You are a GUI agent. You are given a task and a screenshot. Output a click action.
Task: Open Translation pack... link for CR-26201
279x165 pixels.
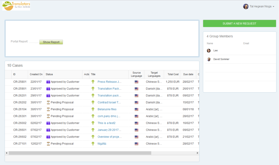click(109, 96)
